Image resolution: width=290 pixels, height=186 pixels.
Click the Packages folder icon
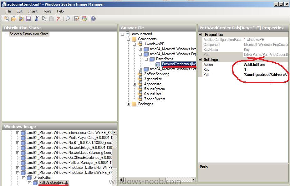[x=134, y=104]
